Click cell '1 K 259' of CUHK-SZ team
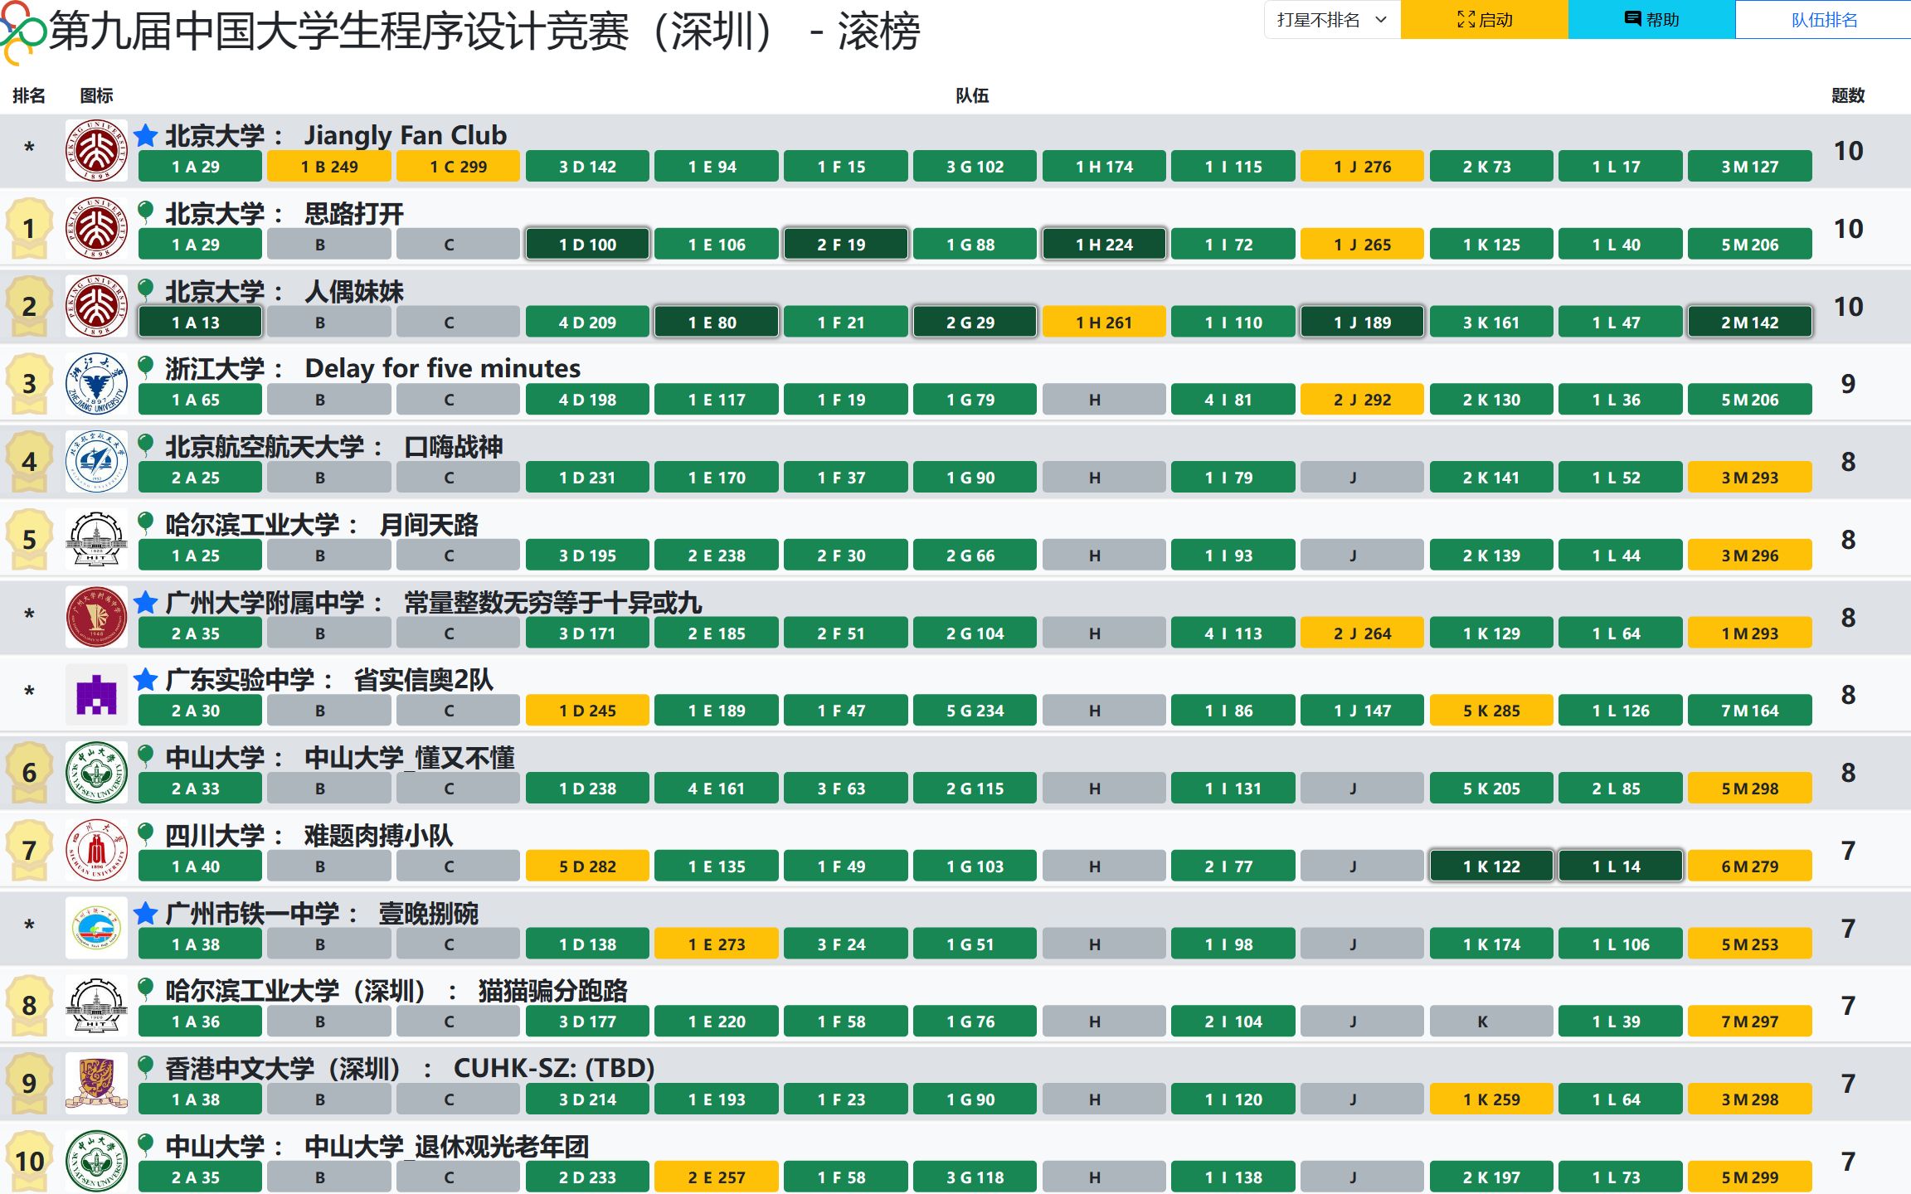Screen dimensions: 1911x1194 click(x=1490, y=1099)
